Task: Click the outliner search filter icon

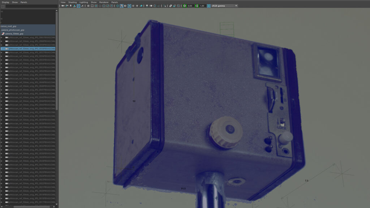Action: click(x=3, y=6)
